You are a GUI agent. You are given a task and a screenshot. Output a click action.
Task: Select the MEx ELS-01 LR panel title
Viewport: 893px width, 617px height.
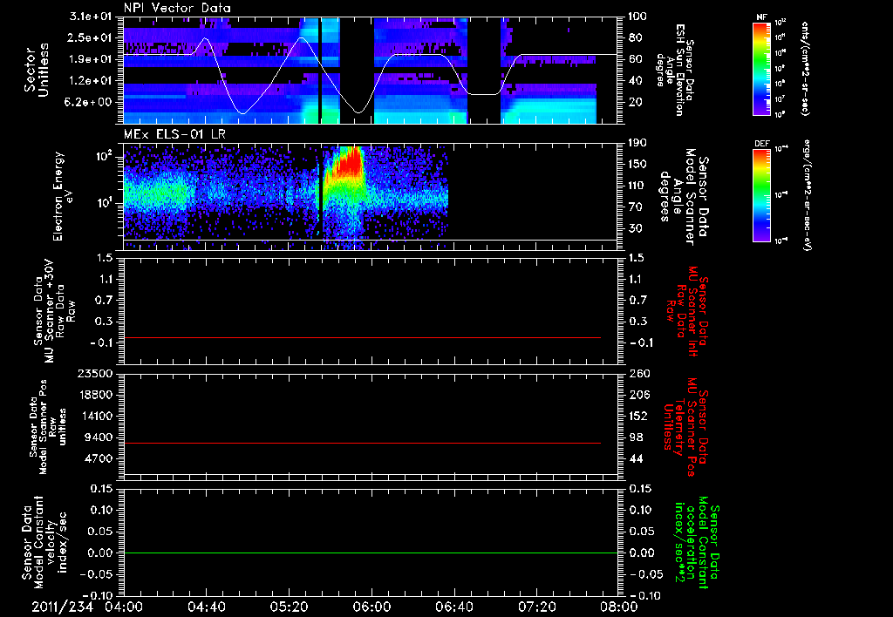(x=174, y=134)
